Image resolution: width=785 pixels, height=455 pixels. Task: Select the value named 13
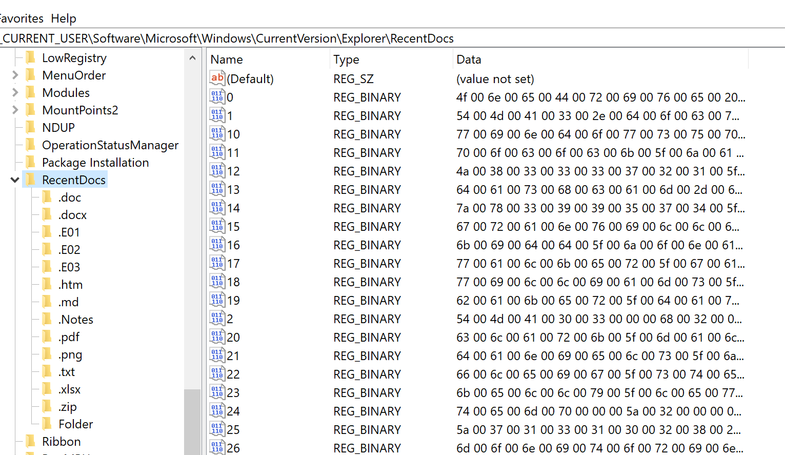point(233,189)
